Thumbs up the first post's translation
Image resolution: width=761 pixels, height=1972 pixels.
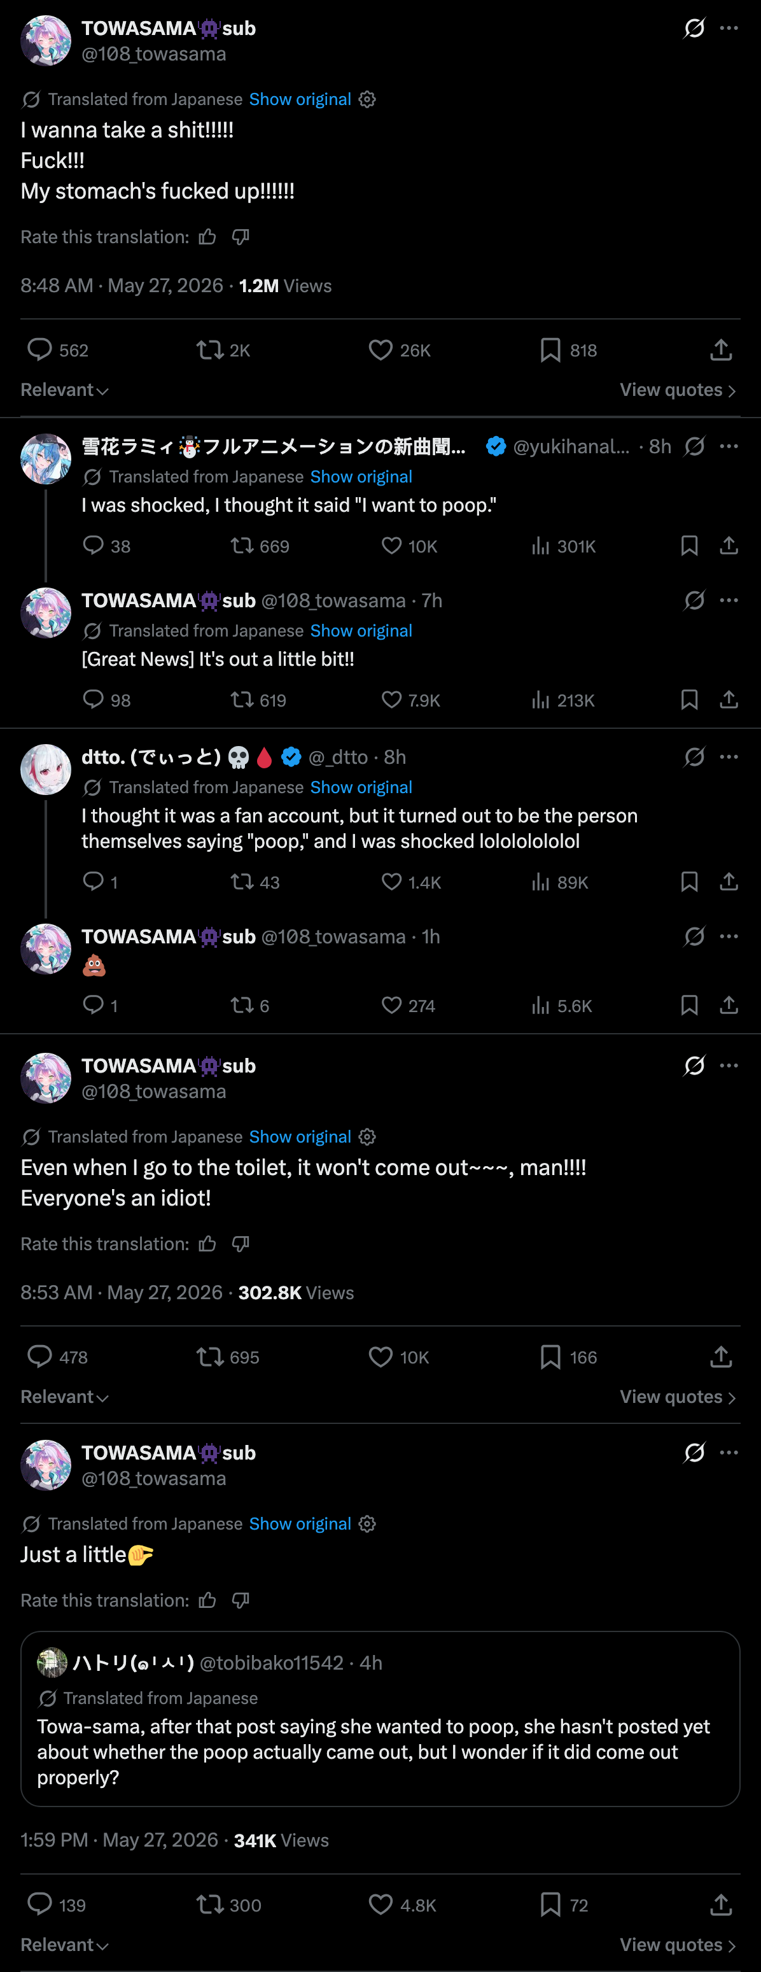click(207, 237)
